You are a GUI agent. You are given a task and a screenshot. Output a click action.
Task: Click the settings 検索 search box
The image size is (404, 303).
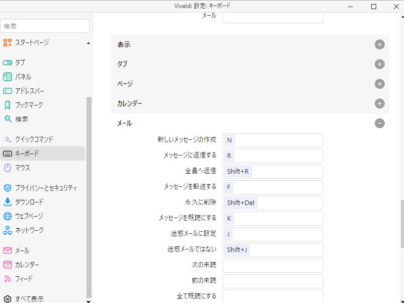point(46,26)
